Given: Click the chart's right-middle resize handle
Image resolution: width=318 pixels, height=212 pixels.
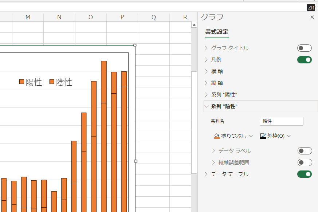Looking at the screenshot, I should [136, 161].
